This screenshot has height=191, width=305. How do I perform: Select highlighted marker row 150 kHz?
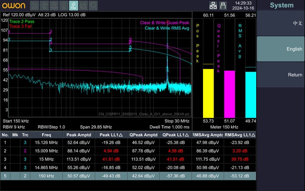pyautogui.click(x=128, y=176)
